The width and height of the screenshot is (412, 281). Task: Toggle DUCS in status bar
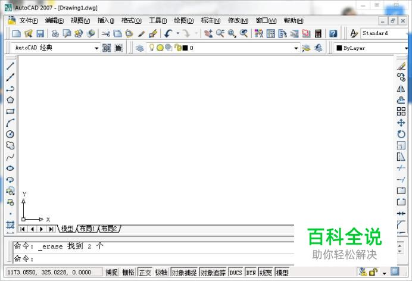236,272
